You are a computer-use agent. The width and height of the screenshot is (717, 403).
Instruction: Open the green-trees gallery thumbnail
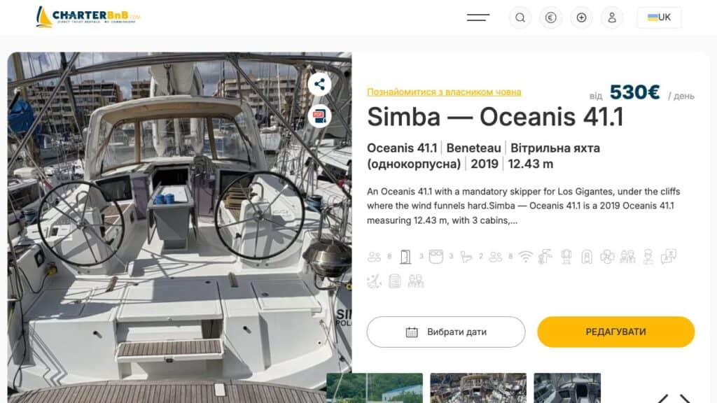pyautogui.click(x=375, y=388)
